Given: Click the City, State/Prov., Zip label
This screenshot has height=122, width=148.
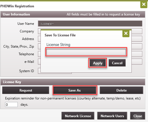Looking at the screenshot, I should (x=19, y=46).
